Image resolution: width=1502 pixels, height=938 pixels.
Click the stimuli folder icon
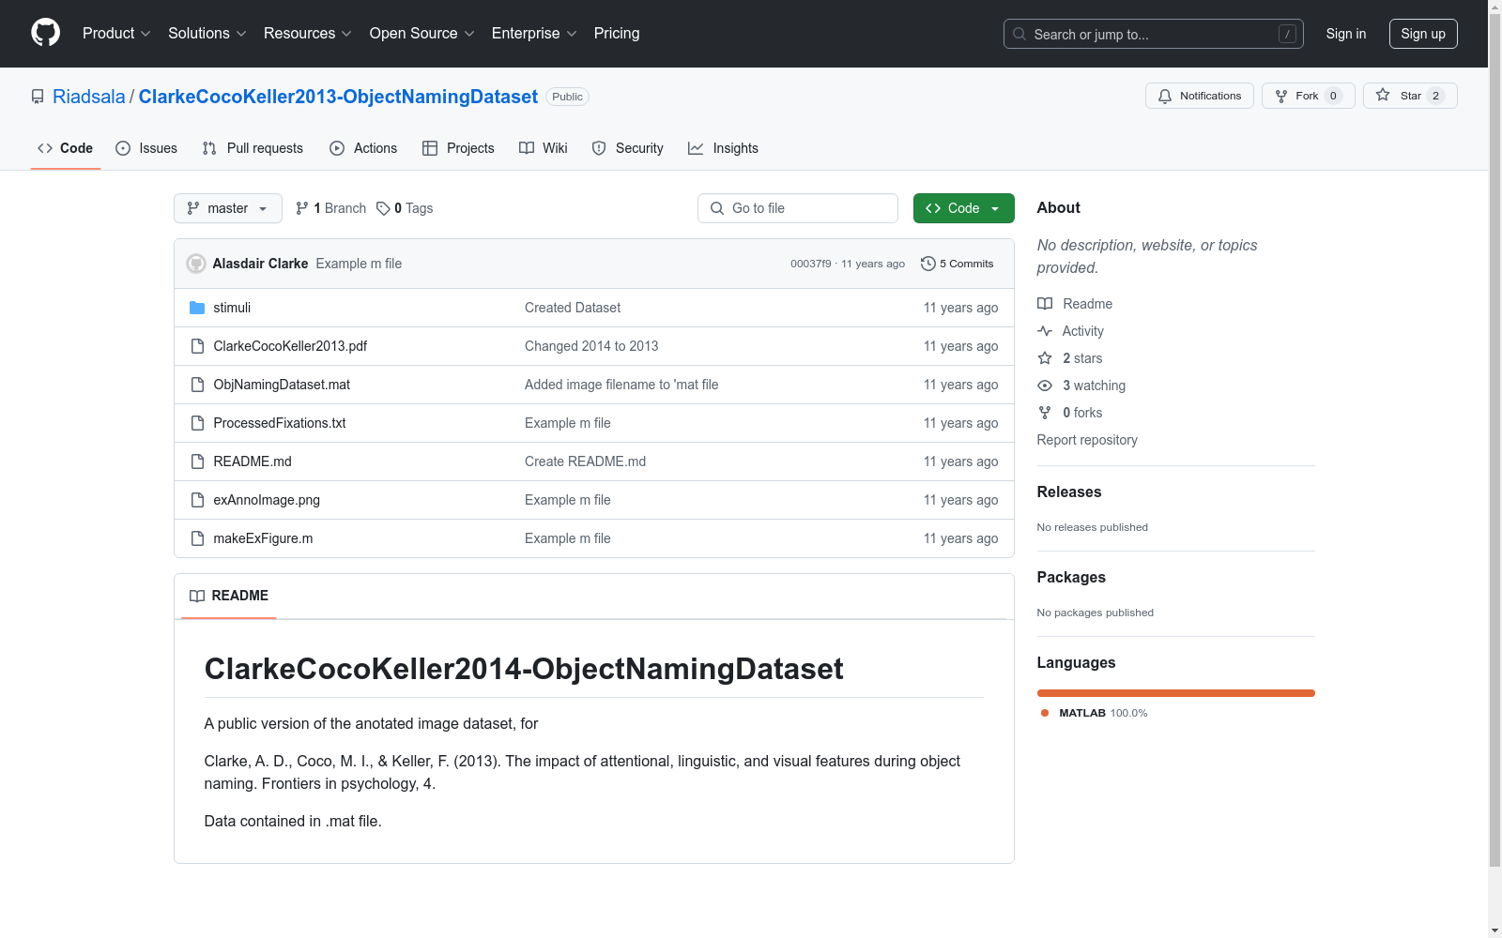(x=197, y=308)
